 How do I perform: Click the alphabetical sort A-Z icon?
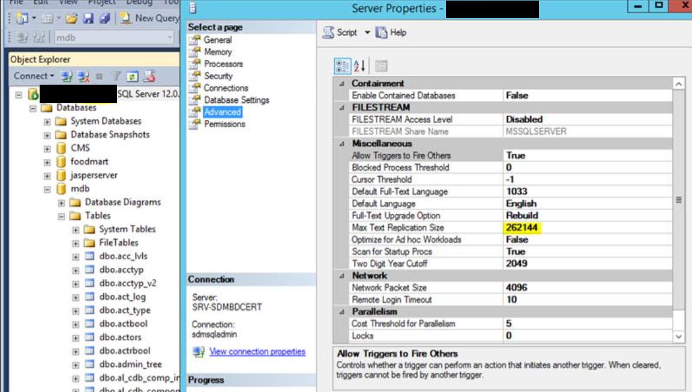pyautogui.click(x=360, y=66)
